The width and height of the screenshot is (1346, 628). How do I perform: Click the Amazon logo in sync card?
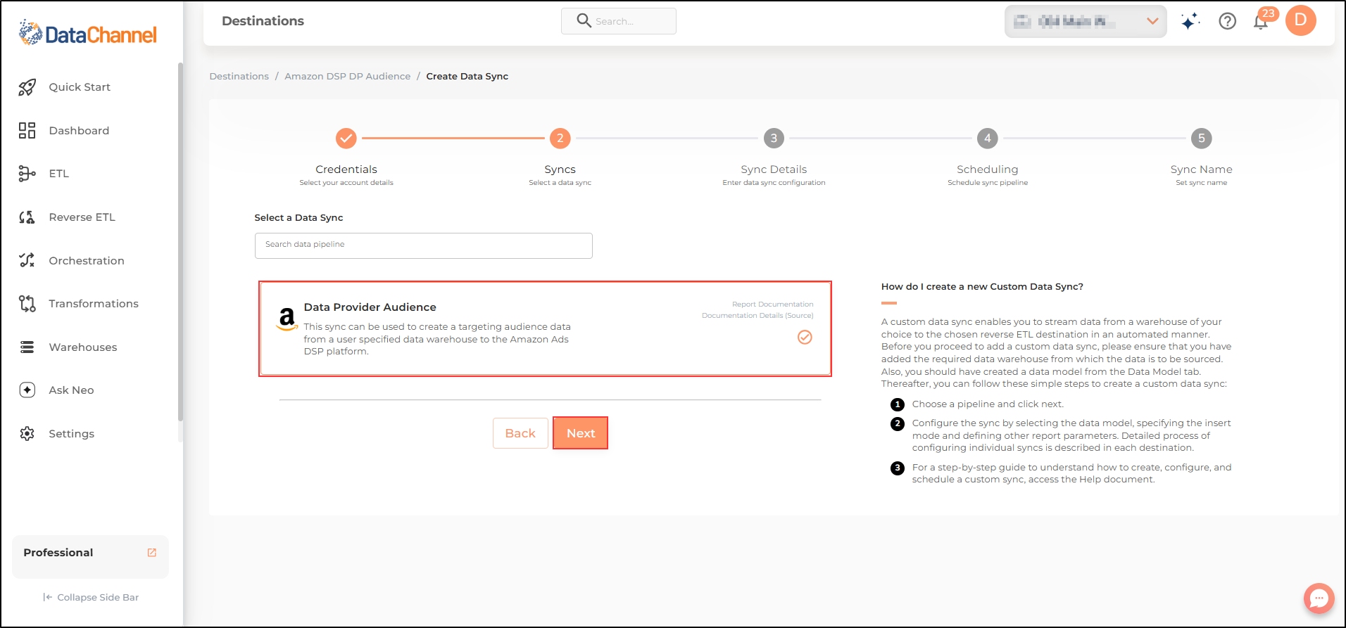pos(287,319)
